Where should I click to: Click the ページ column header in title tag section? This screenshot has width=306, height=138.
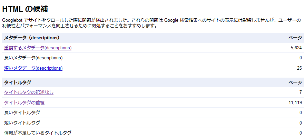coord(295,82)
